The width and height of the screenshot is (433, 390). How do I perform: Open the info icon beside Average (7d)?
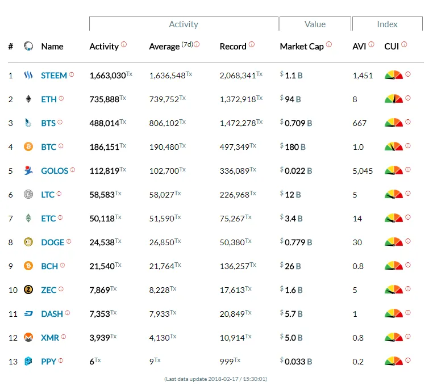pyautogui.click(x=197, y=44)
